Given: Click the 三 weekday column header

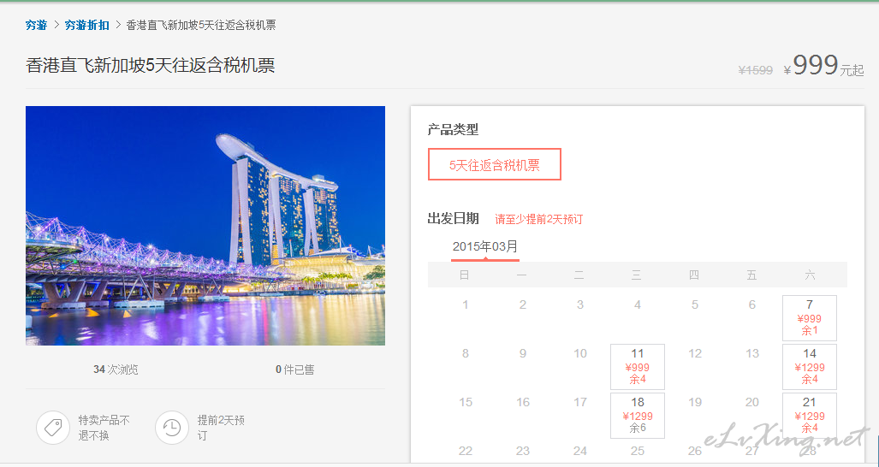Looking at the screenshot, I should (636, 275).
